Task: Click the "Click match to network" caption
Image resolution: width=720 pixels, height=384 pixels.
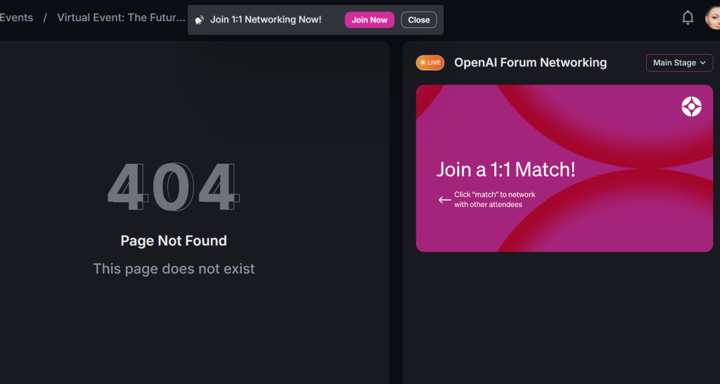Action: click(x=494, y=200)
